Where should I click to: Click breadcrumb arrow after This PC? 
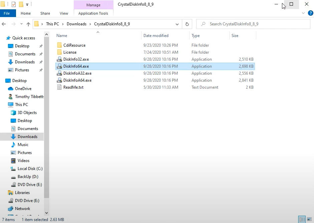63,24
